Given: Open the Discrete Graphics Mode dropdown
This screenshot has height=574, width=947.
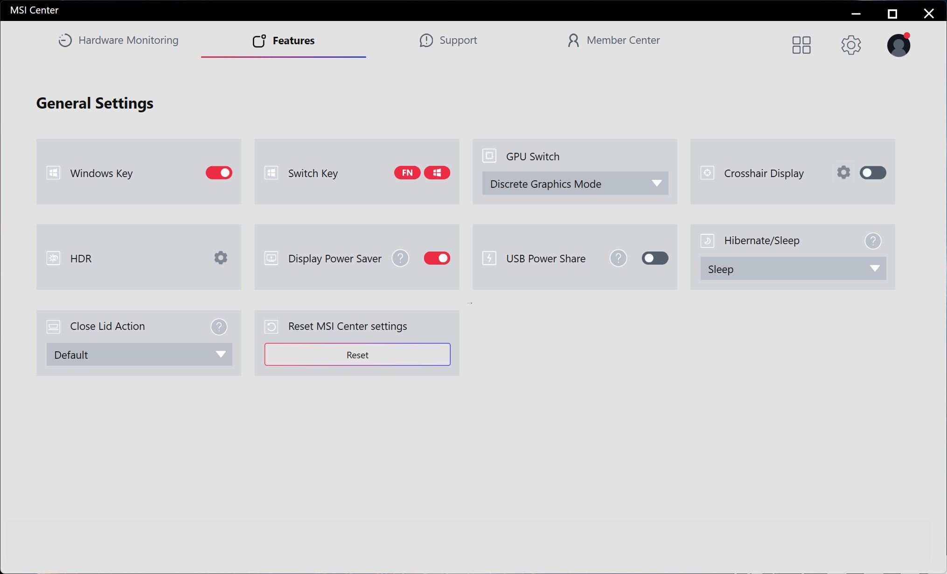Looking at the screenshot, I should [x=575, y=184].
